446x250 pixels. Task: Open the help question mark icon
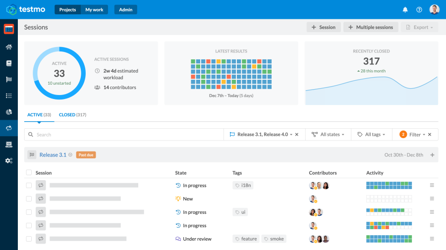coord(419,10)
